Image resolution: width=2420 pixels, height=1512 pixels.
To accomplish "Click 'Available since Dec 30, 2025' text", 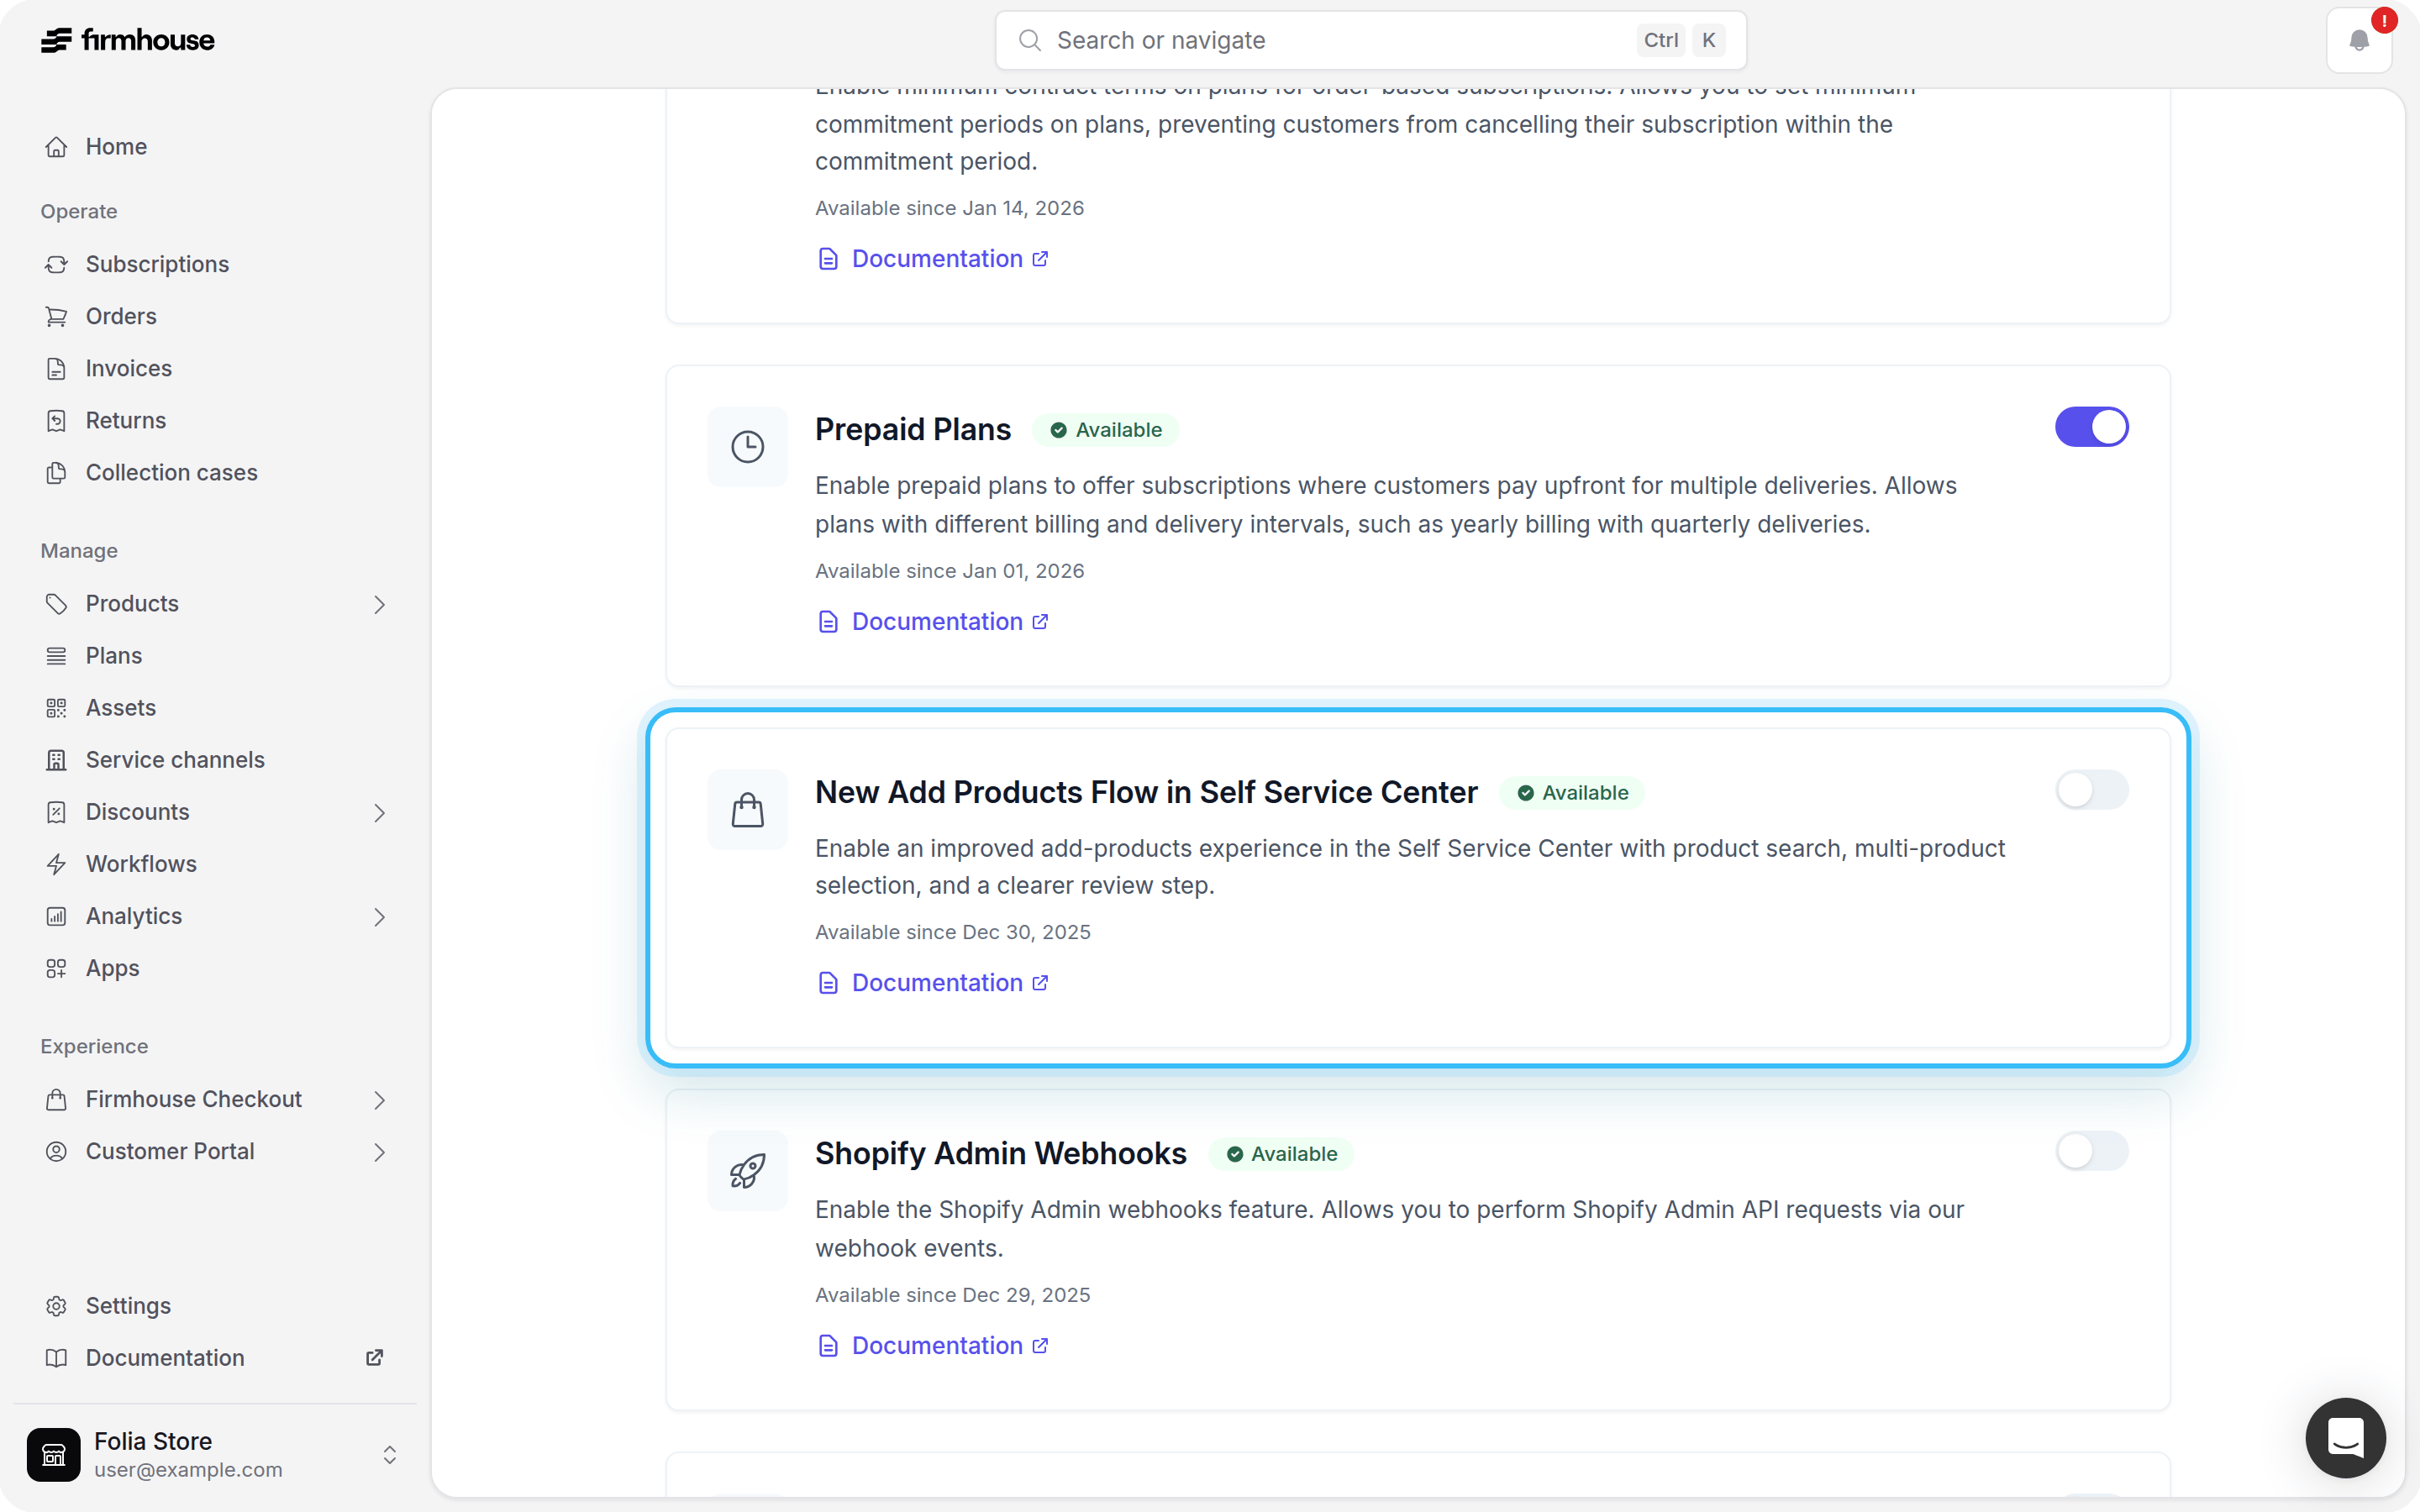I will click(x=952, y=932).
